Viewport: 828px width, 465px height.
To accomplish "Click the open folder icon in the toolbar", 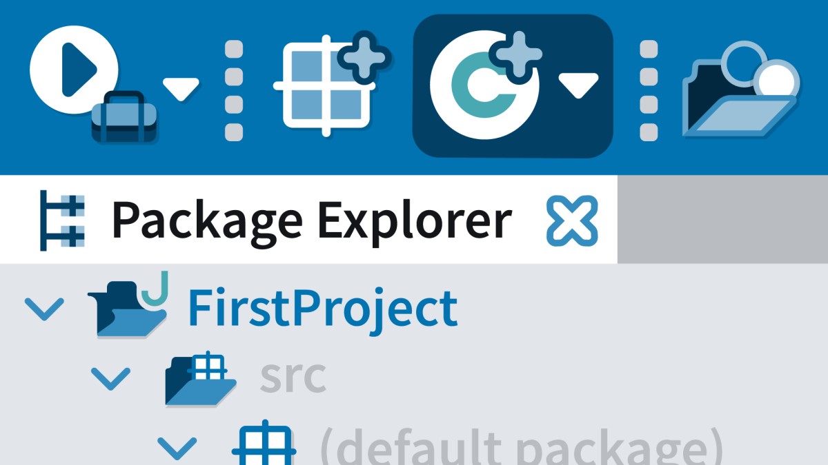I will coord(741,88).
